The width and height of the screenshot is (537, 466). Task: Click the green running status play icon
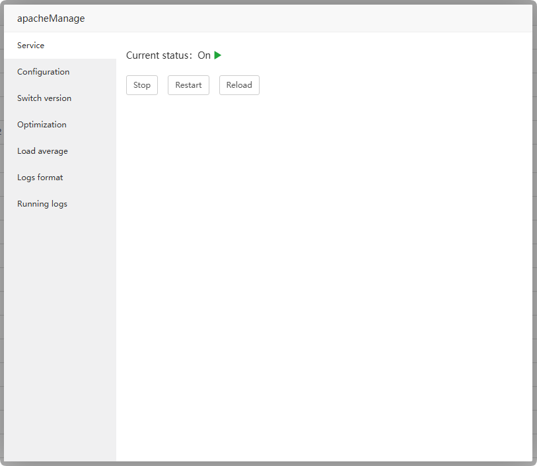(218, 55)
